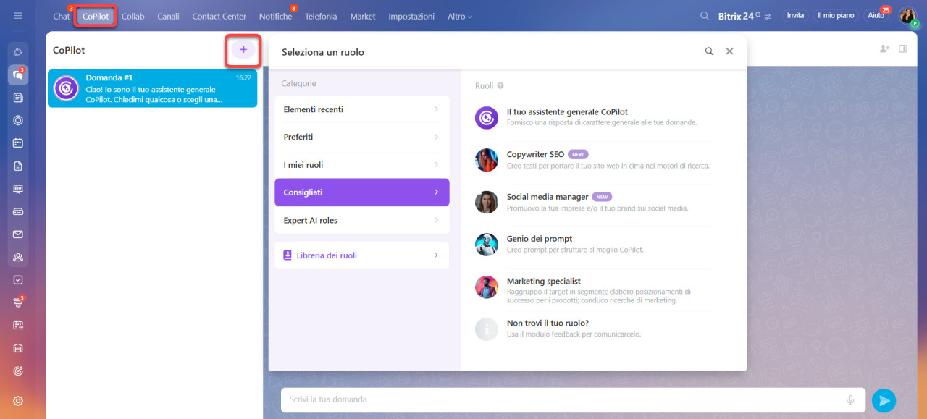Open the Collabs icon in left sidebar

(x=18, y=53)
